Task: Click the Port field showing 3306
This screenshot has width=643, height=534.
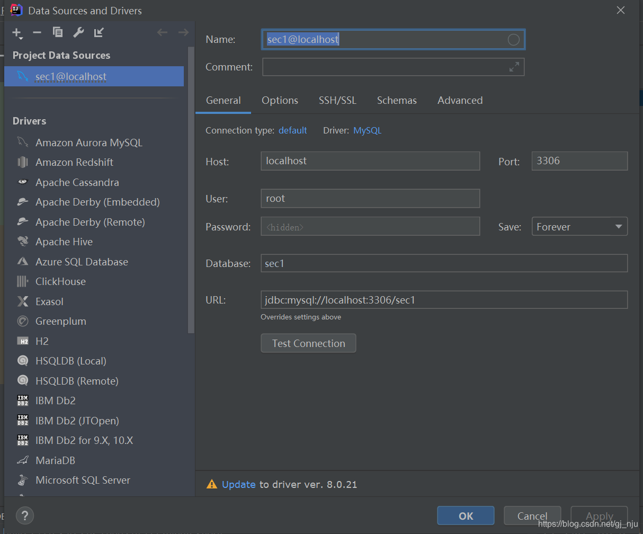Action: [x=579, y=161]
